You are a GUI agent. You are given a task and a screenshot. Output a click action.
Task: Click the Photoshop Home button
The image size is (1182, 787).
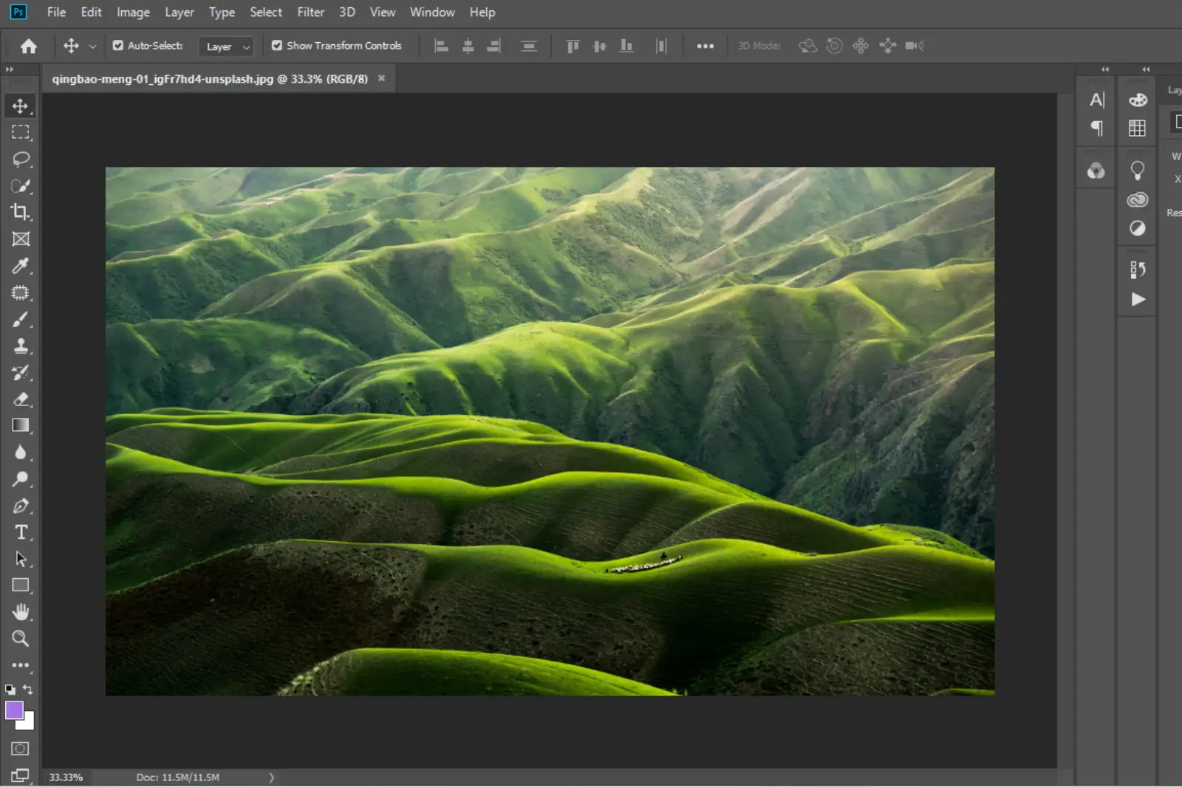tap(27, 45)
